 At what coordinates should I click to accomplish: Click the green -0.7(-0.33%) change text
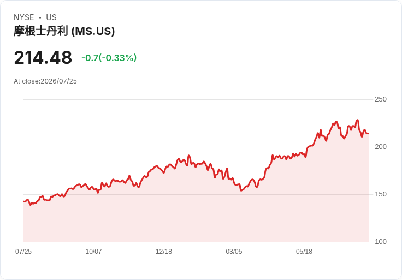point(109,58)
